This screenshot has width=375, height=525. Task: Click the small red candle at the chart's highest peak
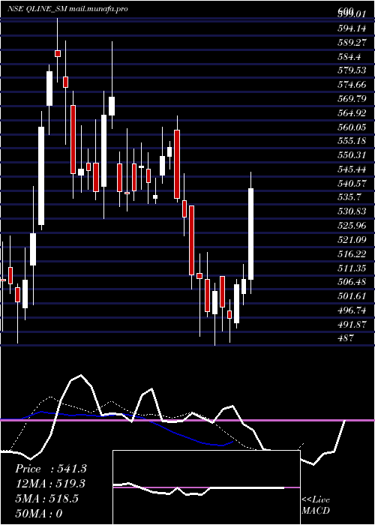click(58, 53)
